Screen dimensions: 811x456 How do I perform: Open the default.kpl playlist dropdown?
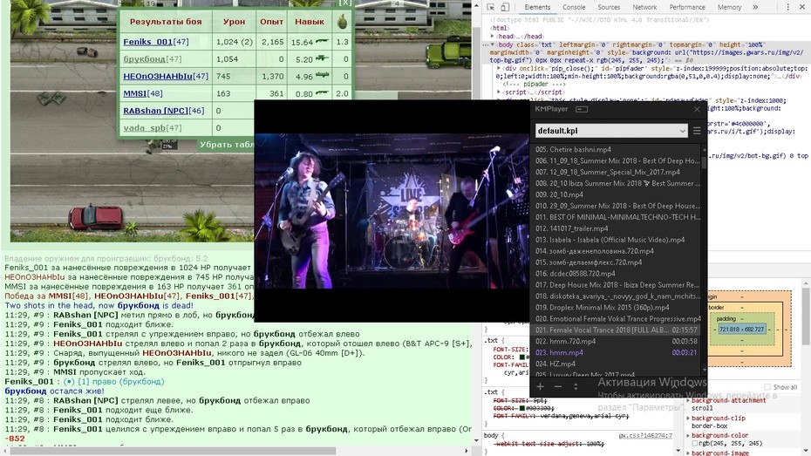point(610,131)
